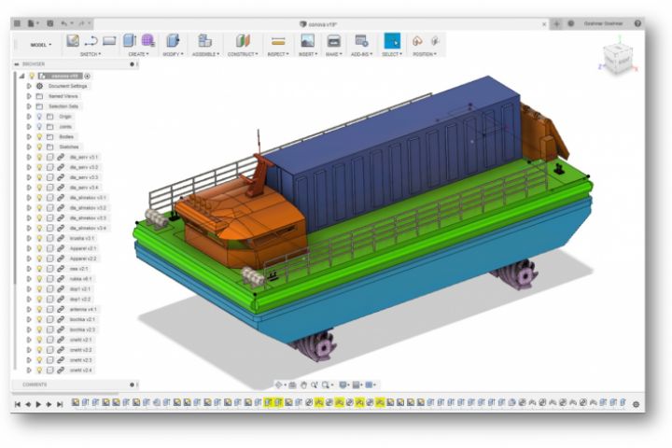Select the Rectangle sketch tool
This screenshot has width=672, height=448.
pyautogui.click(x=109, y=41)
